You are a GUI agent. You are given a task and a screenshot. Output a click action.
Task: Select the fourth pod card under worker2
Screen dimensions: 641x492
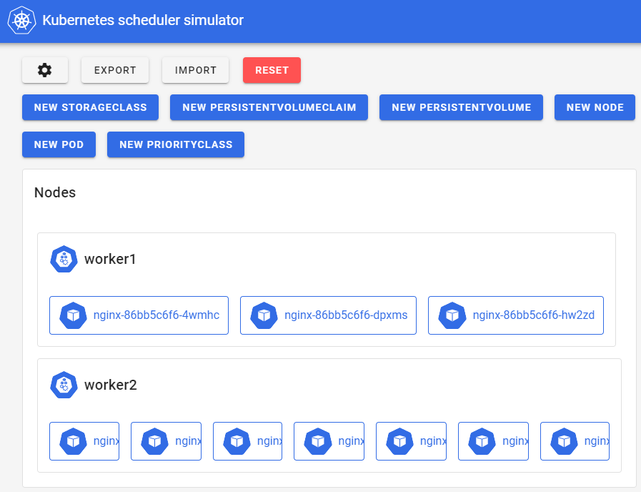(x=329, y=441)
